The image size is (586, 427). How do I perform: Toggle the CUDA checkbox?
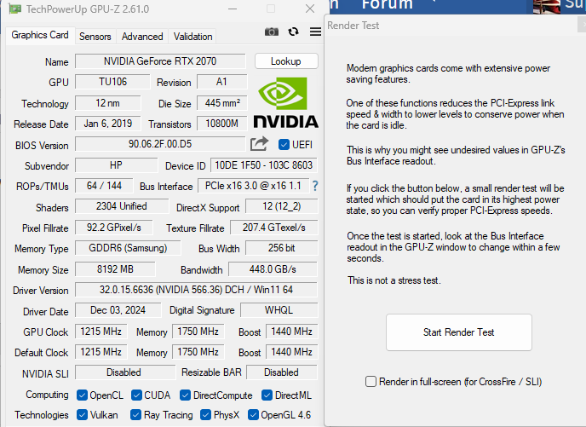click(136, 395)
